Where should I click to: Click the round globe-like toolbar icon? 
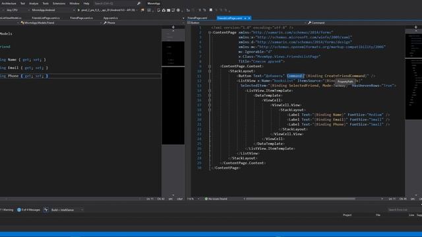pos(178,11)
